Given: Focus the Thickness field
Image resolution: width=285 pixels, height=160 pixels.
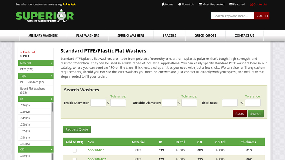Looking at the screenshot, I should click(230, 103).
